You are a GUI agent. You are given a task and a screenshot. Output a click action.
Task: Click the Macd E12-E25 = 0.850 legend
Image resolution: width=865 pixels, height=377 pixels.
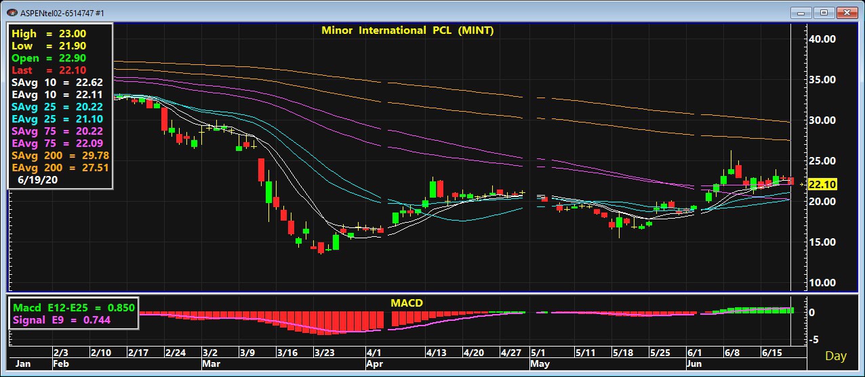tap(73, 307)
